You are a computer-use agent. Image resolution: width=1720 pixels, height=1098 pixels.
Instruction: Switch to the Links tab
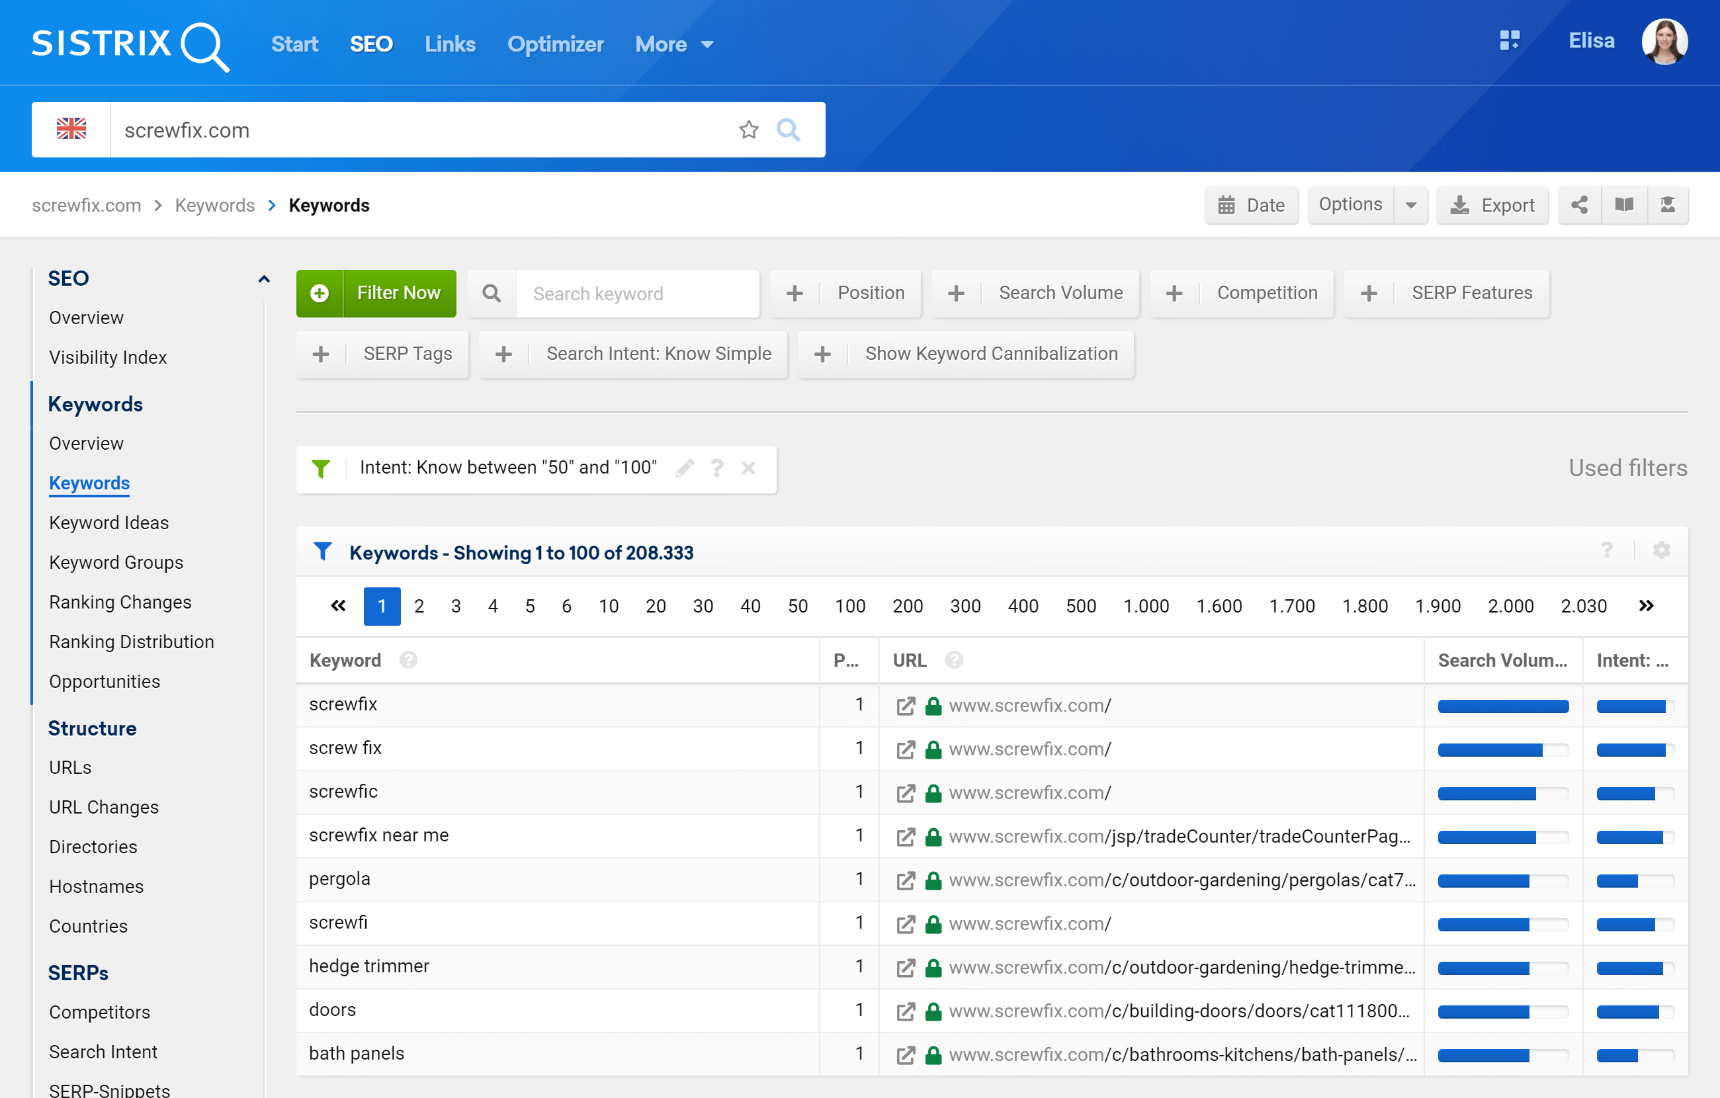coord(450,44)
